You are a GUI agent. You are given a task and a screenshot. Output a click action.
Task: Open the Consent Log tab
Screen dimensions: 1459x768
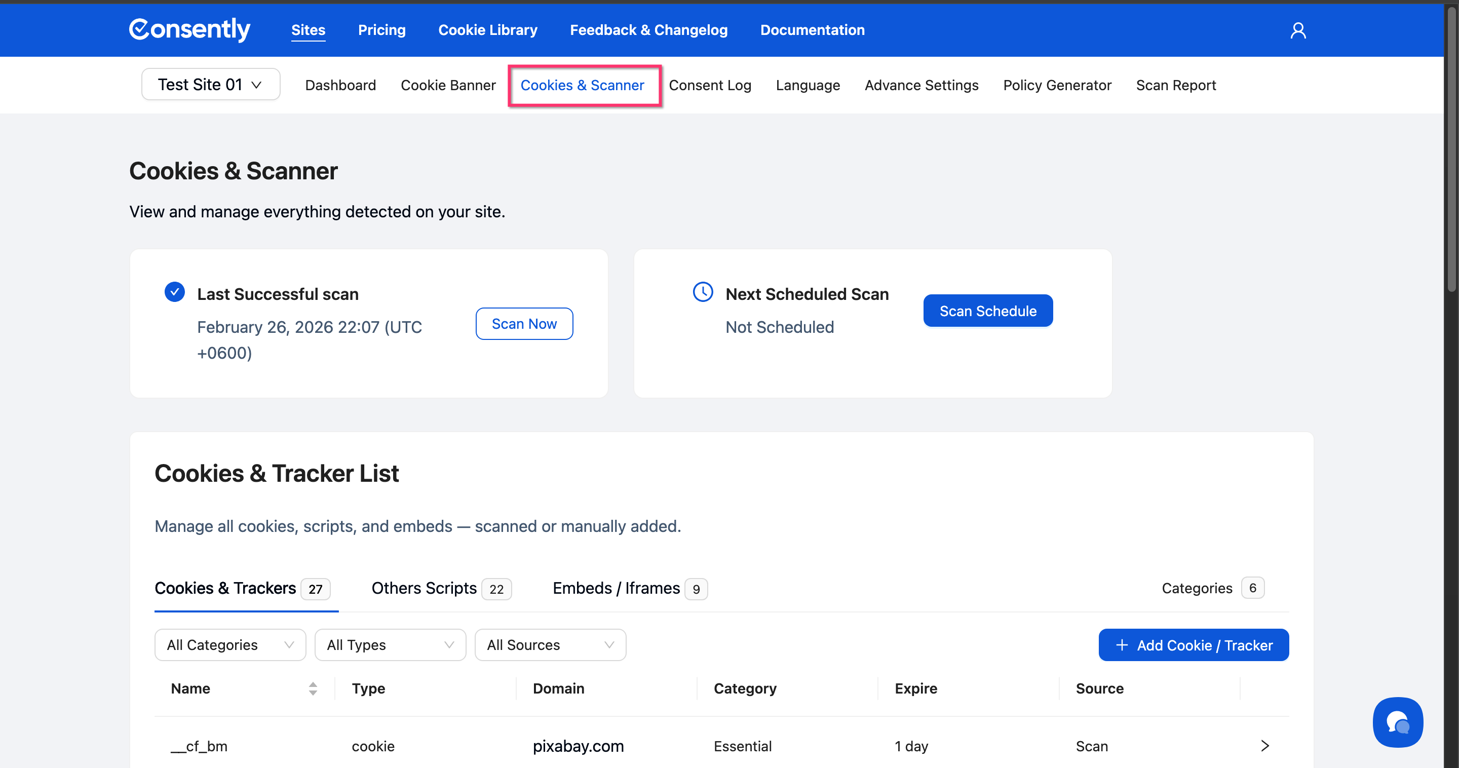click(710, 85)
